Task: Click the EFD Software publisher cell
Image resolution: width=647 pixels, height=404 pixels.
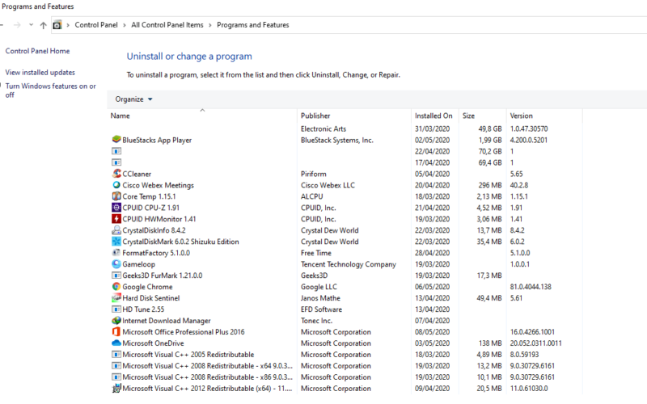Action: coord(321,309)
